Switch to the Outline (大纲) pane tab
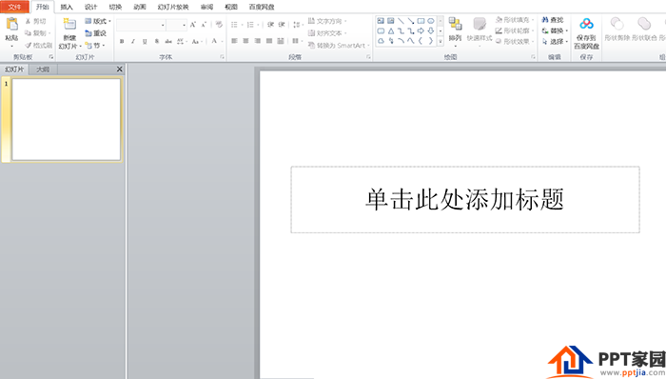The height and width of the screenshot is (379, 666). click(x=43, y=70)
